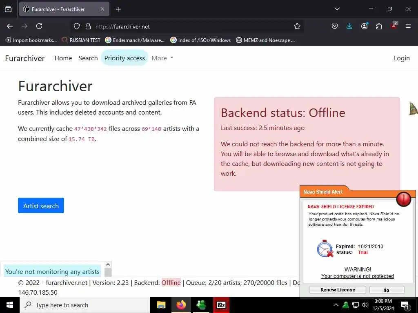
Task: Open Firefox account icon
Action: 364,26
